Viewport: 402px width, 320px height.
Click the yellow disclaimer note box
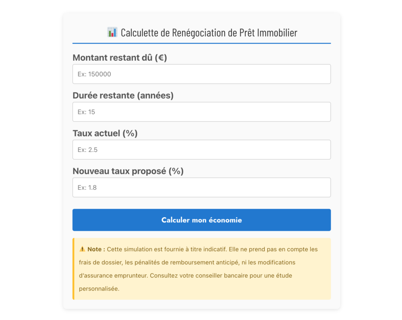(201, 269)
